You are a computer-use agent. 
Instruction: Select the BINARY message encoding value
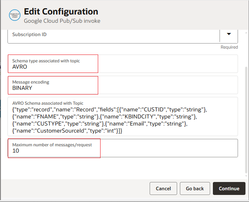pyautogui.click(x=22, y=88)
